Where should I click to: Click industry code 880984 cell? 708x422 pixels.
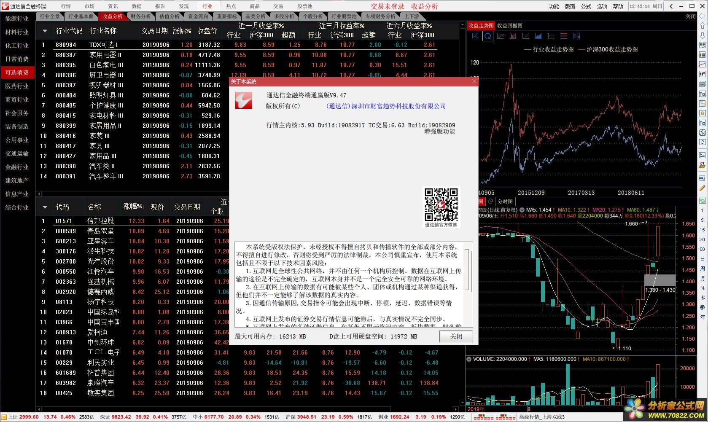(x=66, y=45)
